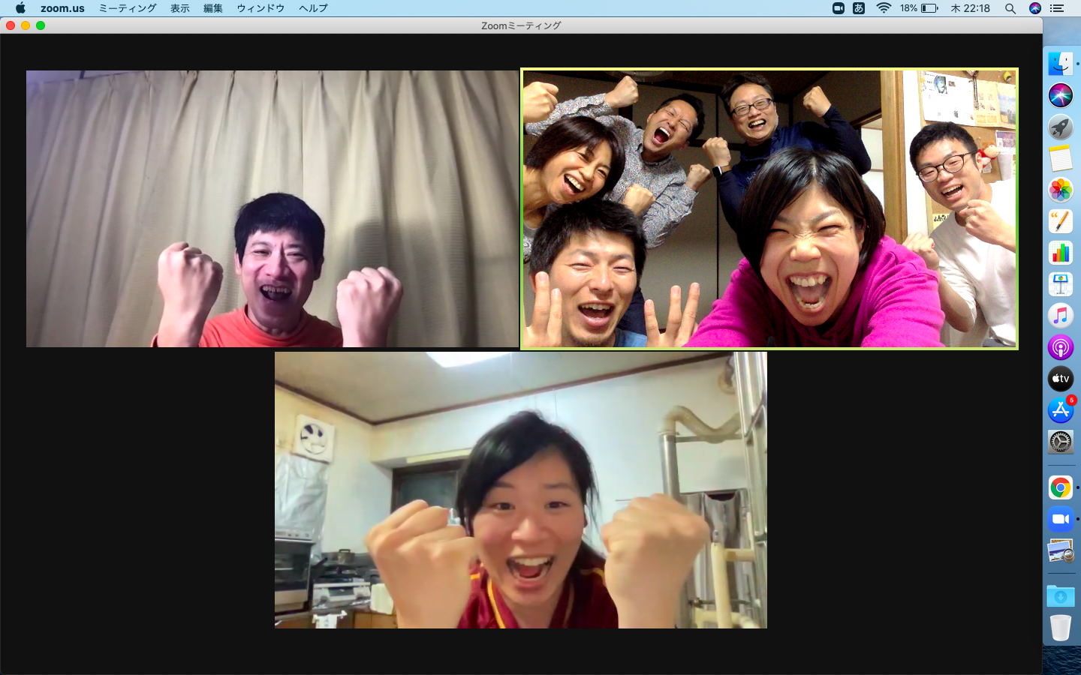Open the ミーティング menu

click(x=128, y=8)
